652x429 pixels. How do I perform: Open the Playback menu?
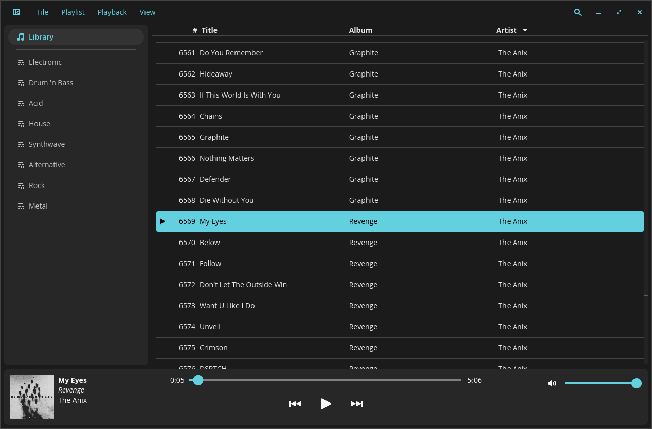(112, 12)
